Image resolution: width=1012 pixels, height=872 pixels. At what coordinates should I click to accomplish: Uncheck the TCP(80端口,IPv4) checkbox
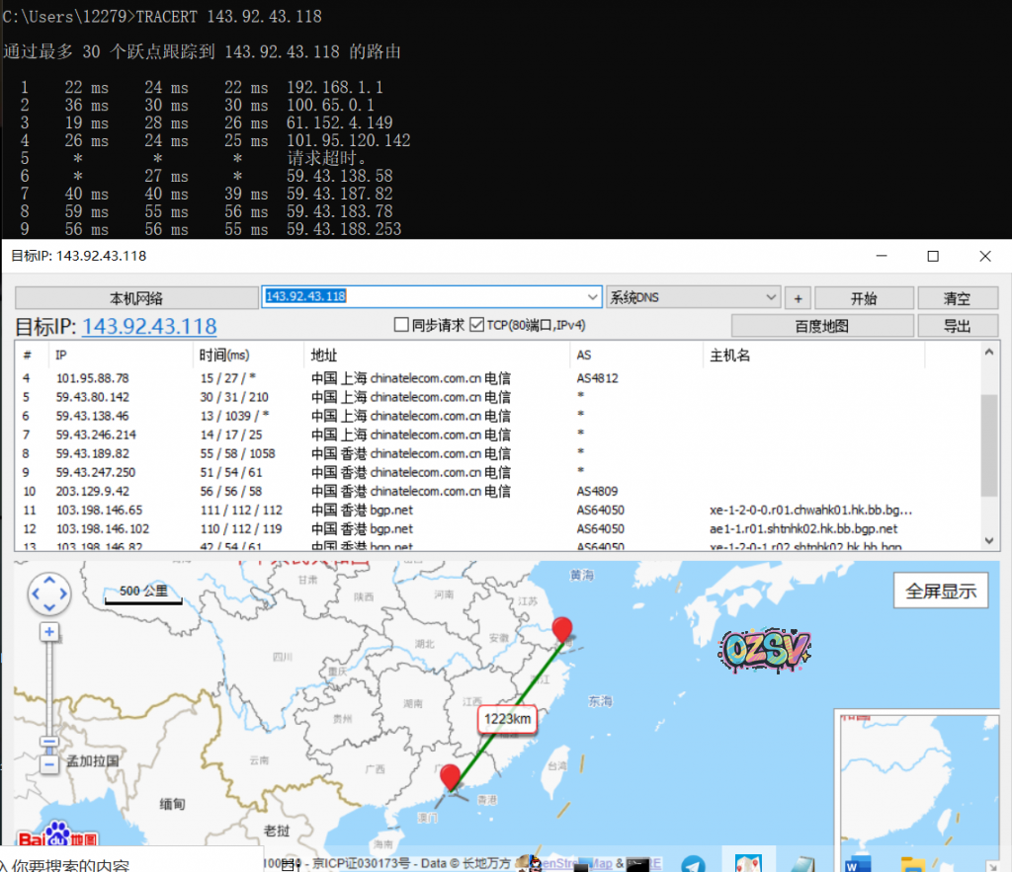pyautogui.click(x=477, y=325)
